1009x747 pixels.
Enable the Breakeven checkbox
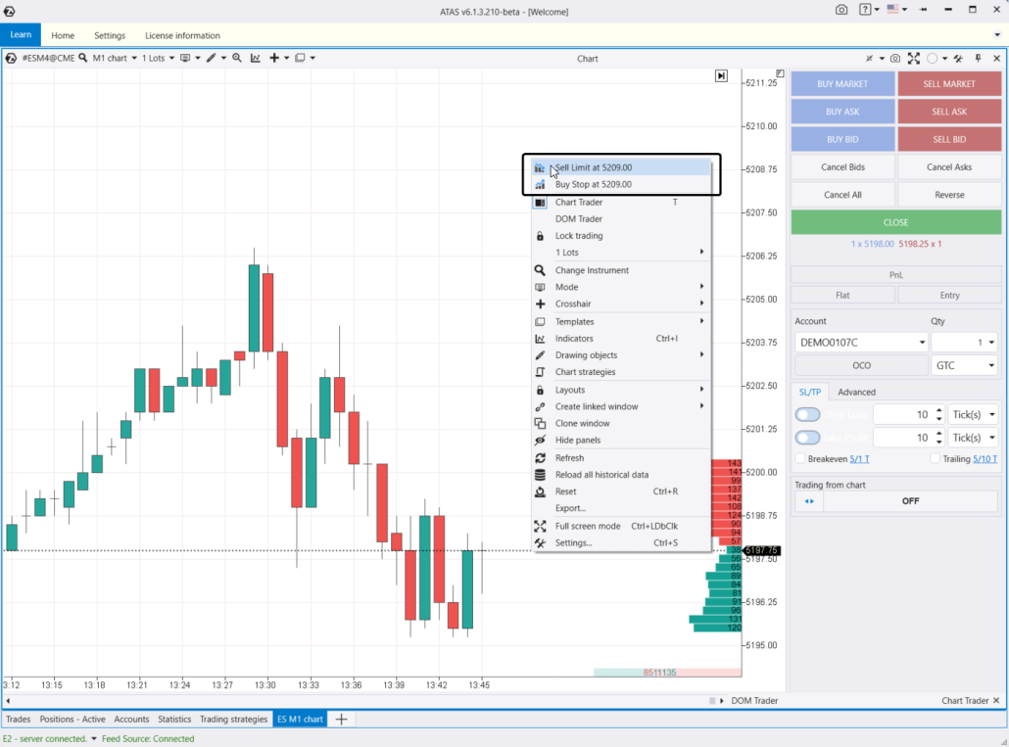point(800,458)
